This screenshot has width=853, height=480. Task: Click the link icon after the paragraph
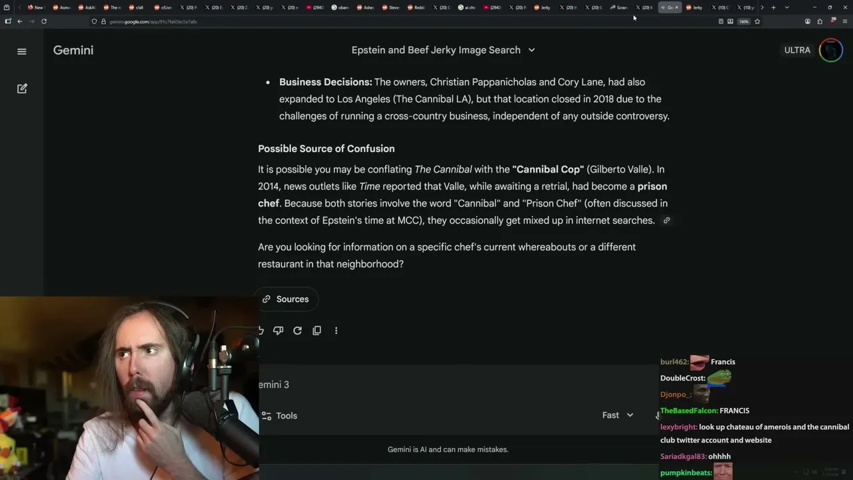666,221
